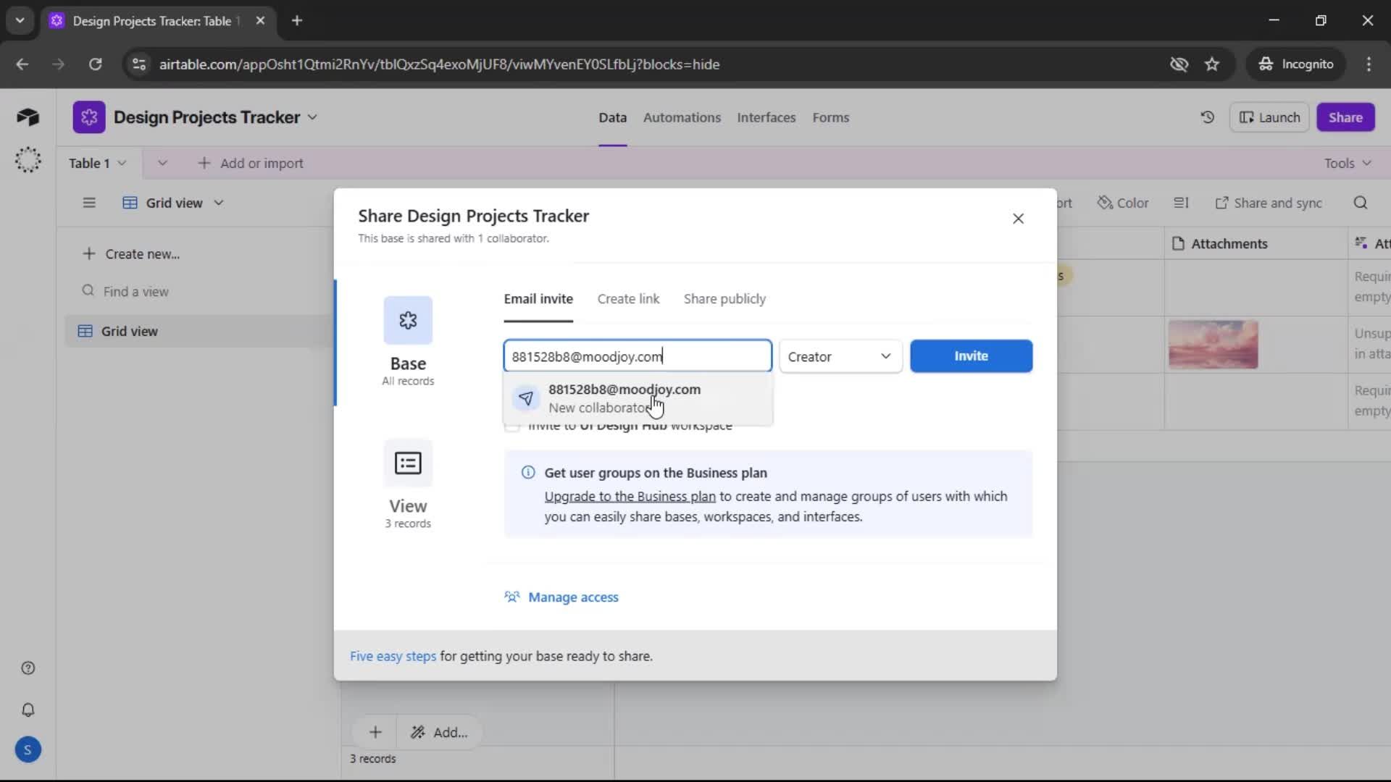1391x782 pixels.
Task: Click the Add with AI button
Action: pyautogui.click(x=439, y=732)
